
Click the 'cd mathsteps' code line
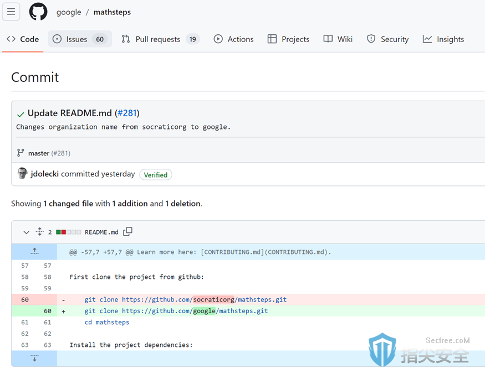[107, 322]
